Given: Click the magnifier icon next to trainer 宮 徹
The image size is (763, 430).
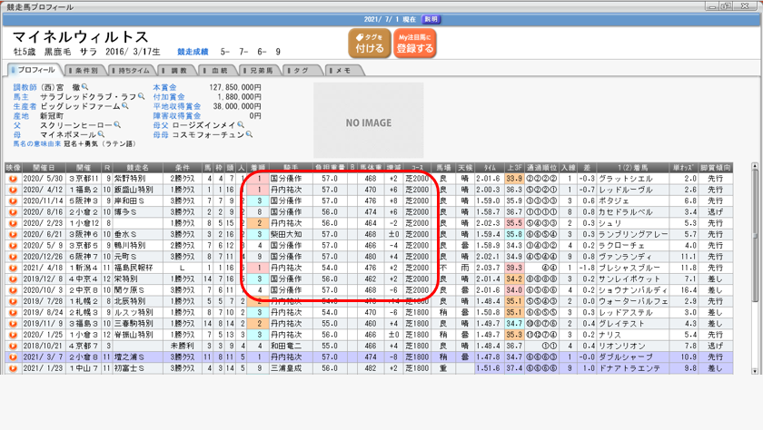Looking at the screenshot, I should pyautogui.click(x=85, y=88).
